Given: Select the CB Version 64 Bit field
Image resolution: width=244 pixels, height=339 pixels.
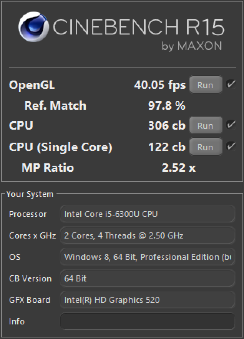Looking at the screenshot, I should 147,278.
